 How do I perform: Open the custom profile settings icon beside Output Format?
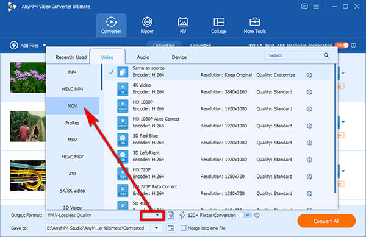[x=171, y=215]
